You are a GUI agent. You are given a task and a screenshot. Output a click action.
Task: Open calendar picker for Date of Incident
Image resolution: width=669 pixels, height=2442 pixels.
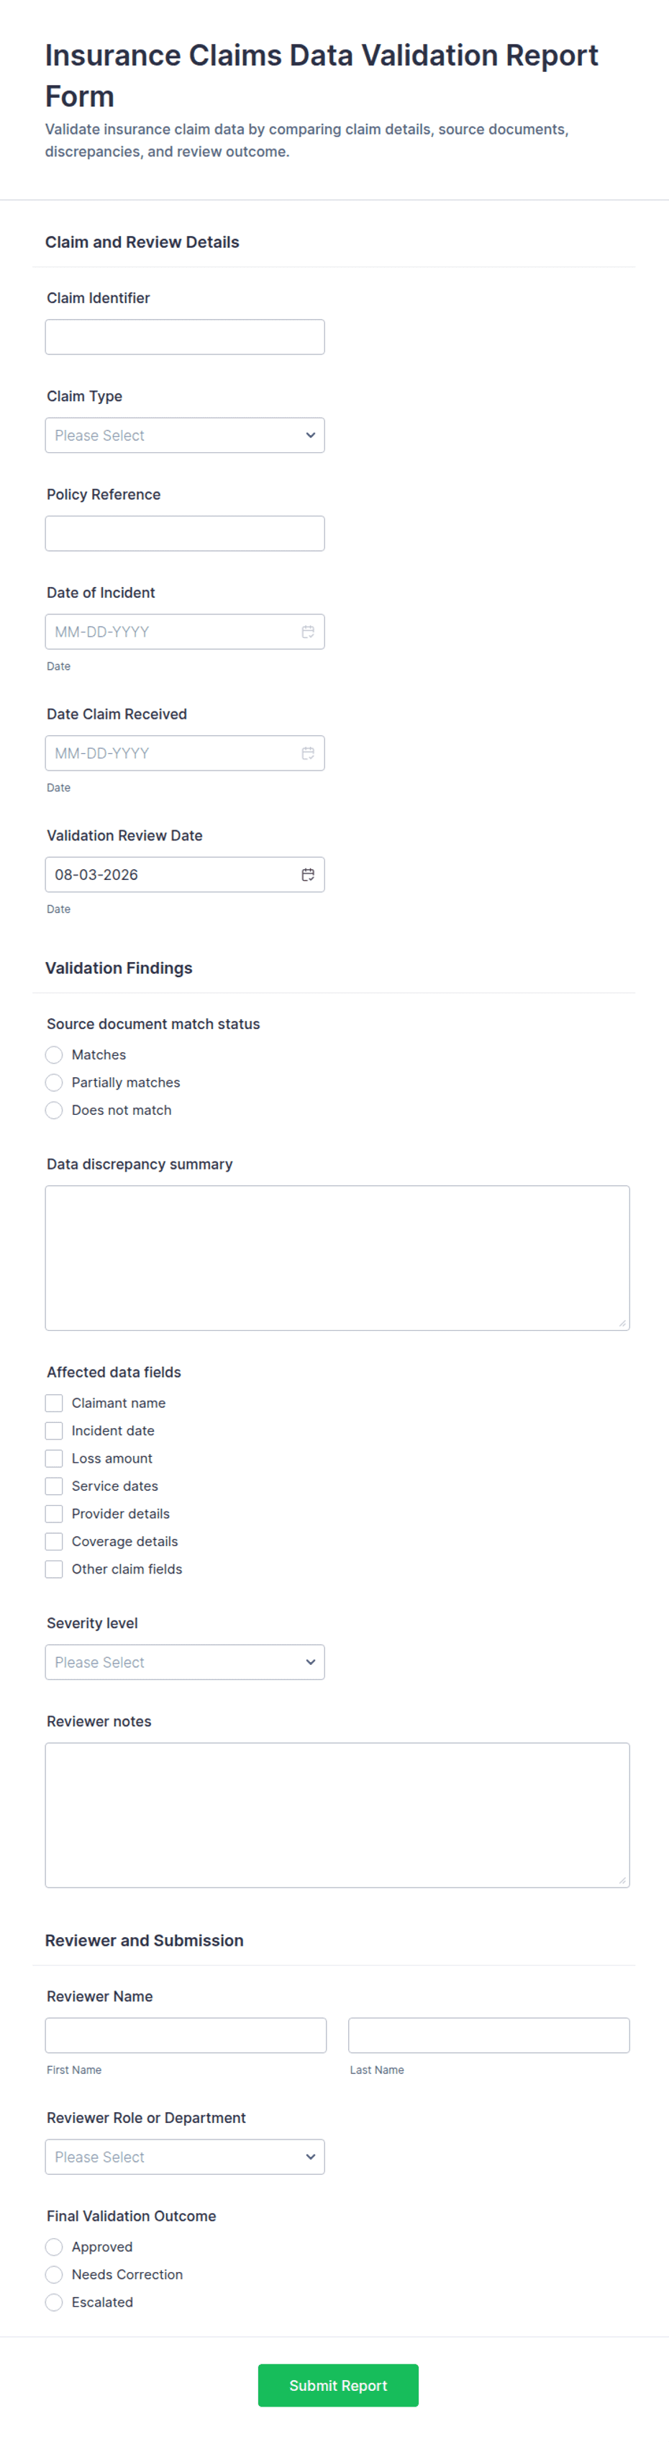coord(308,632)
